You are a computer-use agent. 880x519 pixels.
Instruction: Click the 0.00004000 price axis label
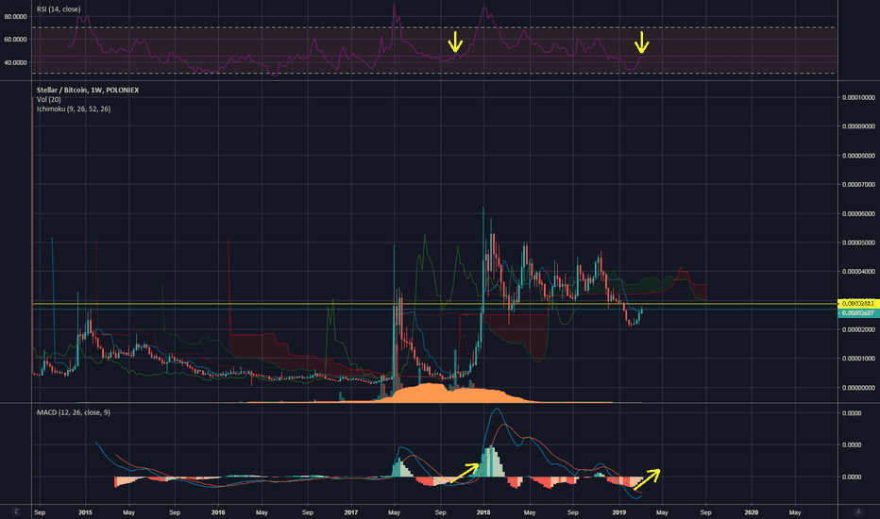858,272
